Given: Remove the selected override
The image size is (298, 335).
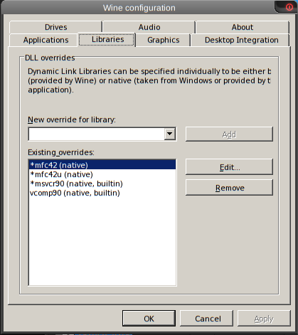Looking at the screenshot, I should click(229, 188).
